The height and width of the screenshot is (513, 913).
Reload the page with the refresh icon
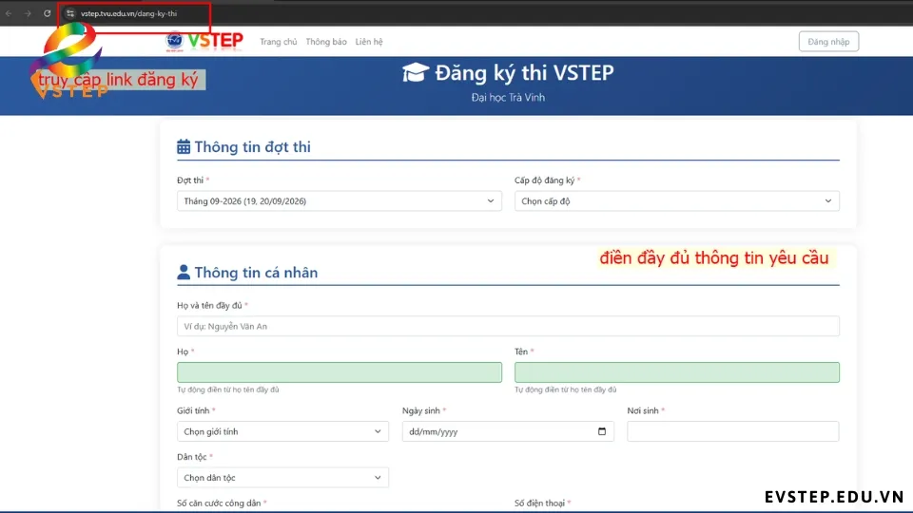pyautogui.click(x=48, y=13)
